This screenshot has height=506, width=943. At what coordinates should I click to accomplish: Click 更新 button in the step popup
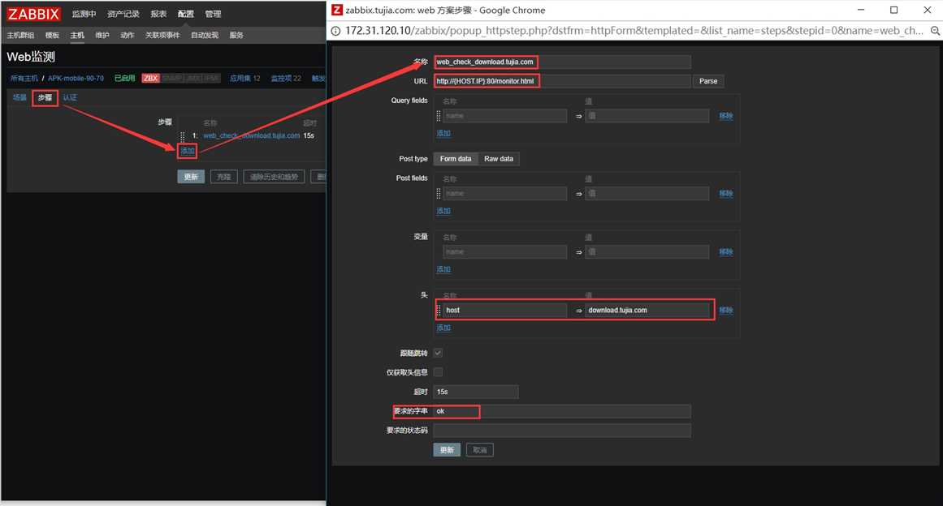447,450
